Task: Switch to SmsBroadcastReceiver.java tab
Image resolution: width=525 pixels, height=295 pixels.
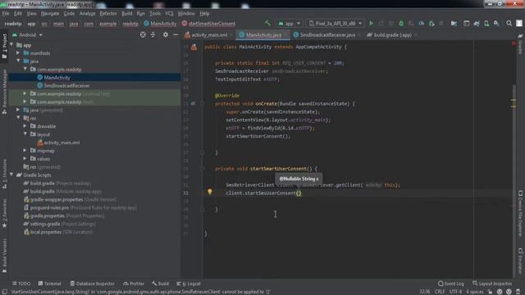Action: pos(326,34)
